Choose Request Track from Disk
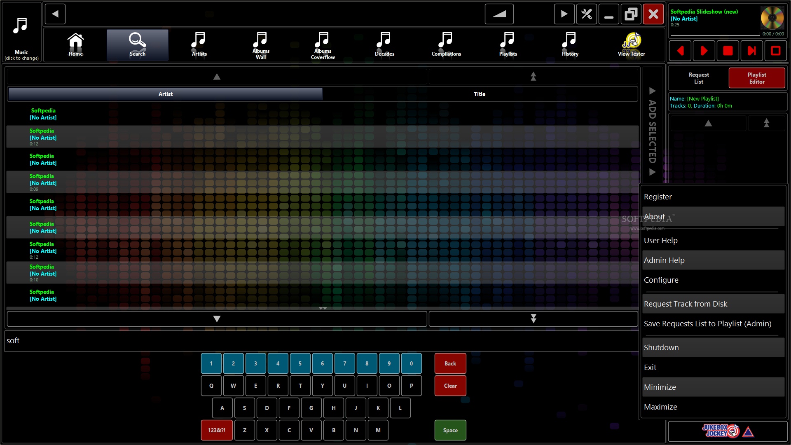791x445 pixels. point(713,304)
